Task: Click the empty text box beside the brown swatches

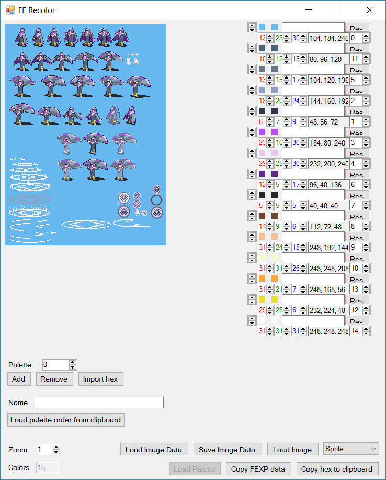Action: pyautogui.click(x=313, y=216)
